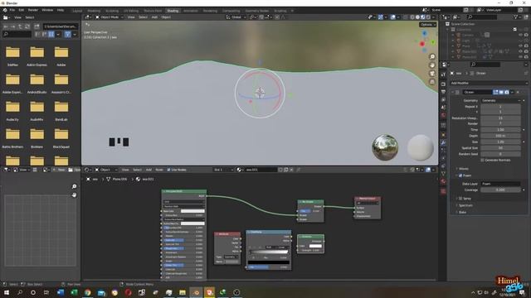
Task: Click the file browser parent directory icon
Action: [x=20, y=26]
